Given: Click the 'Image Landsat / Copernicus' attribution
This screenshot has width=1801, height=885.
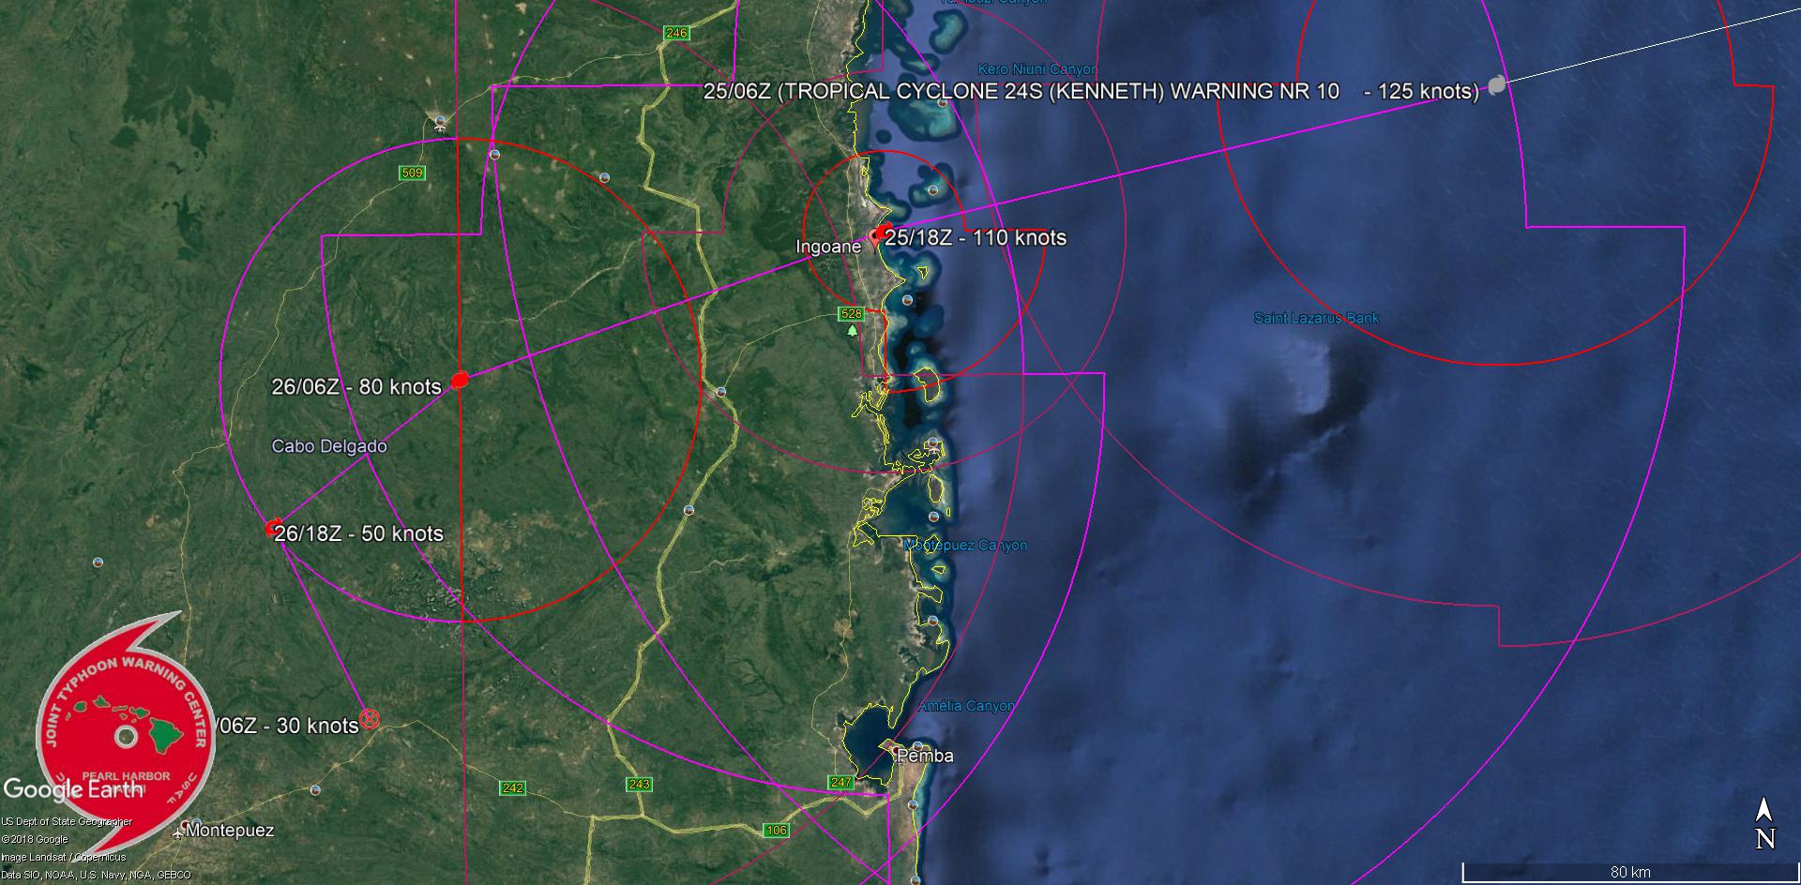Looking at the screenshot, I should (x=63, y=858).
